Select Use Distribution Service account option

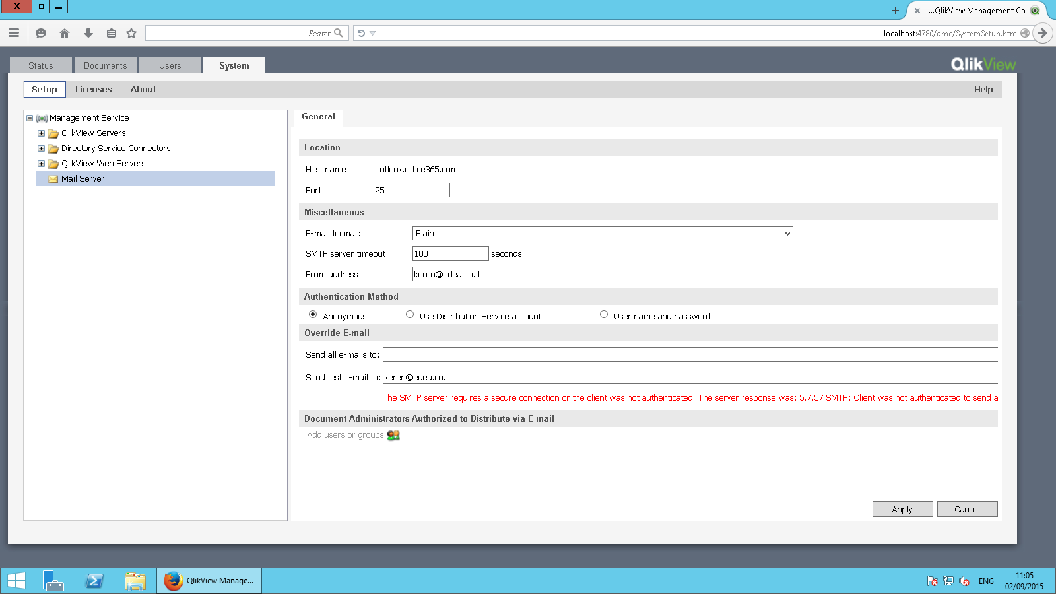410,315
